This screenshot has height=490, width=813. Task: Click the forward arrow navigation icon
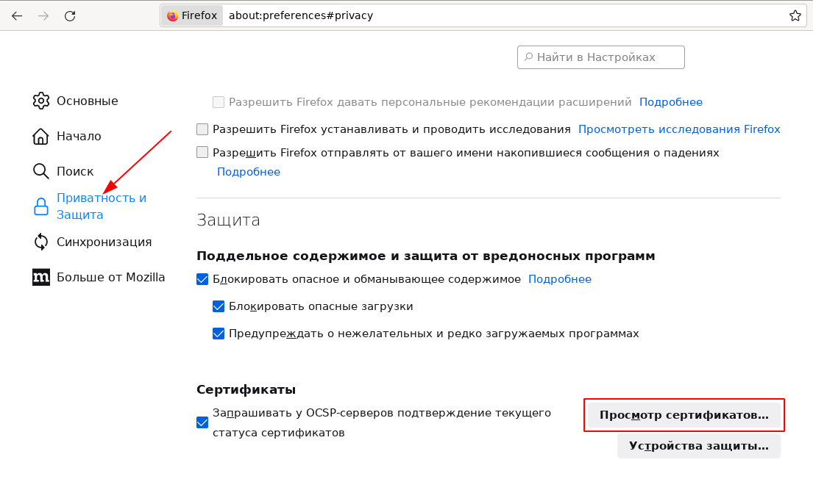pos(43,16)
